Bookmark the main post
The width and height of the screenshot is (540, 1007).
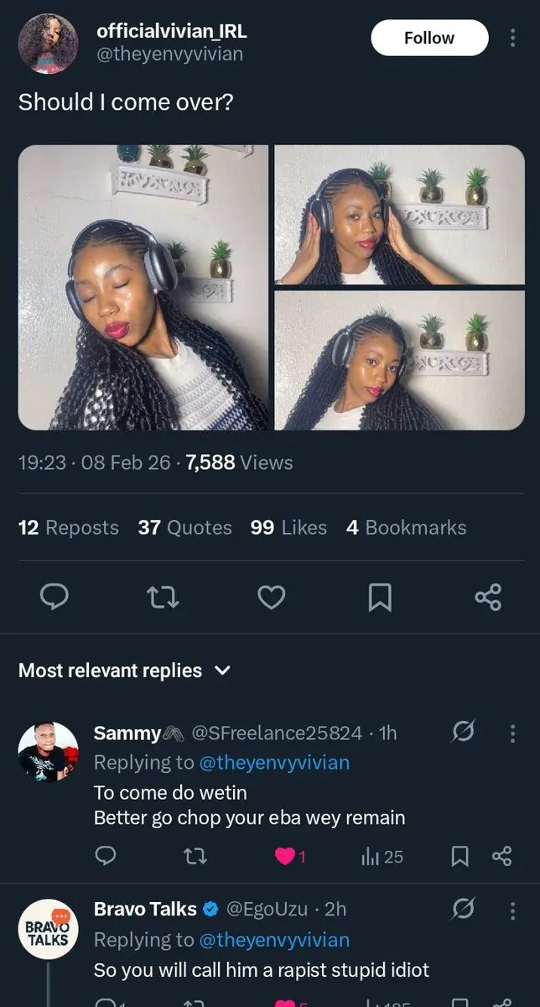(x=380, y=597)
